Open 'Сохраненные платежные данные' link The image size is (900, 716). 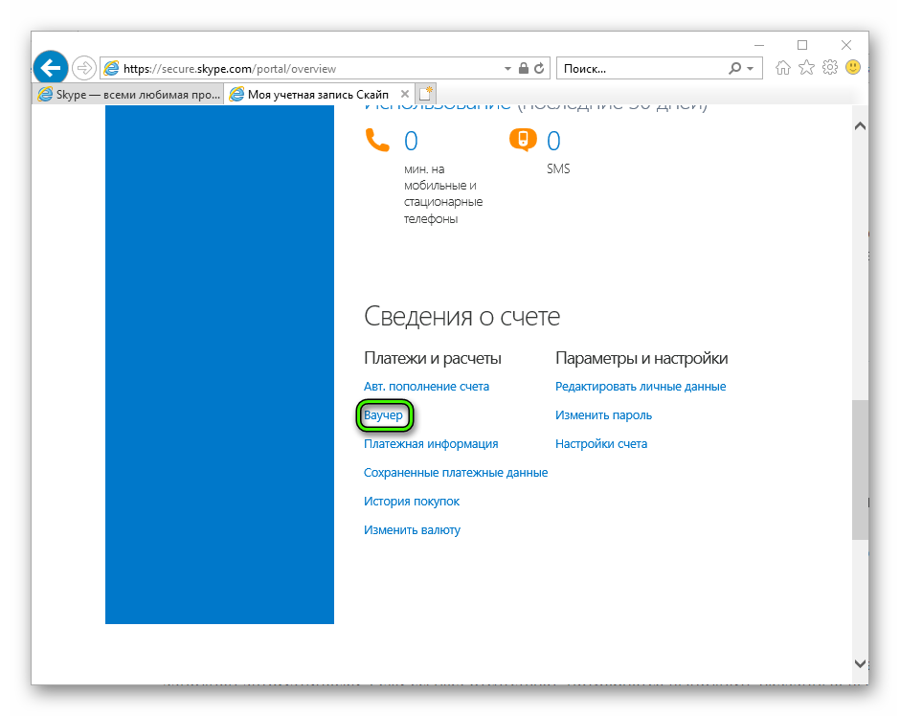(x=456, y=473)
